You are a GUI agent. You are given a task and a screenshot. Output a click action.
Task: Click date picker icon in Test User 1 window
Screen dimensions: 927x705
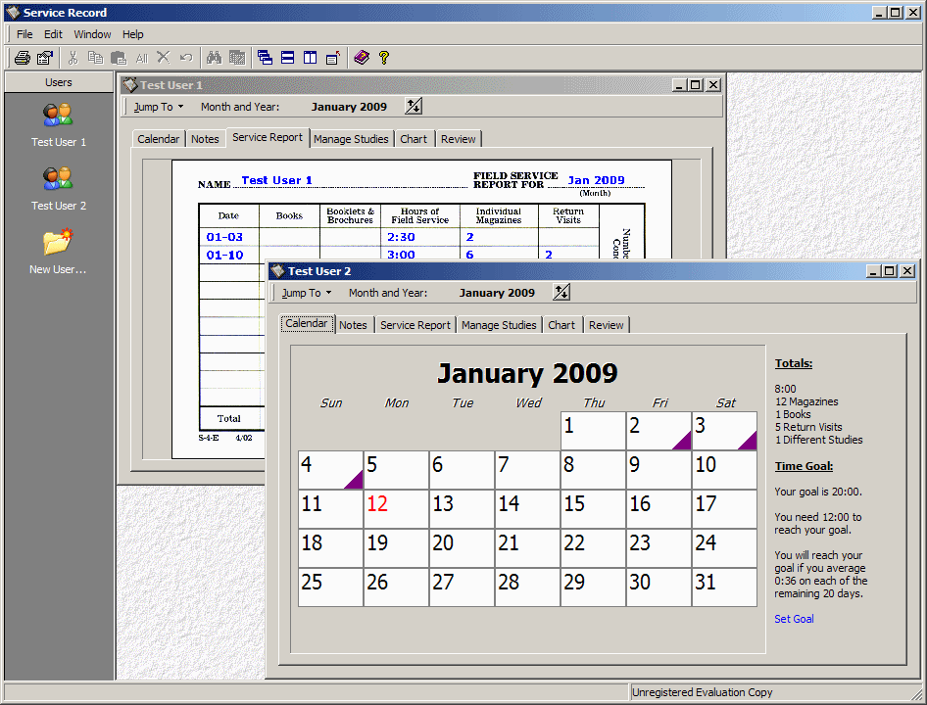click(x=414, y=107)
